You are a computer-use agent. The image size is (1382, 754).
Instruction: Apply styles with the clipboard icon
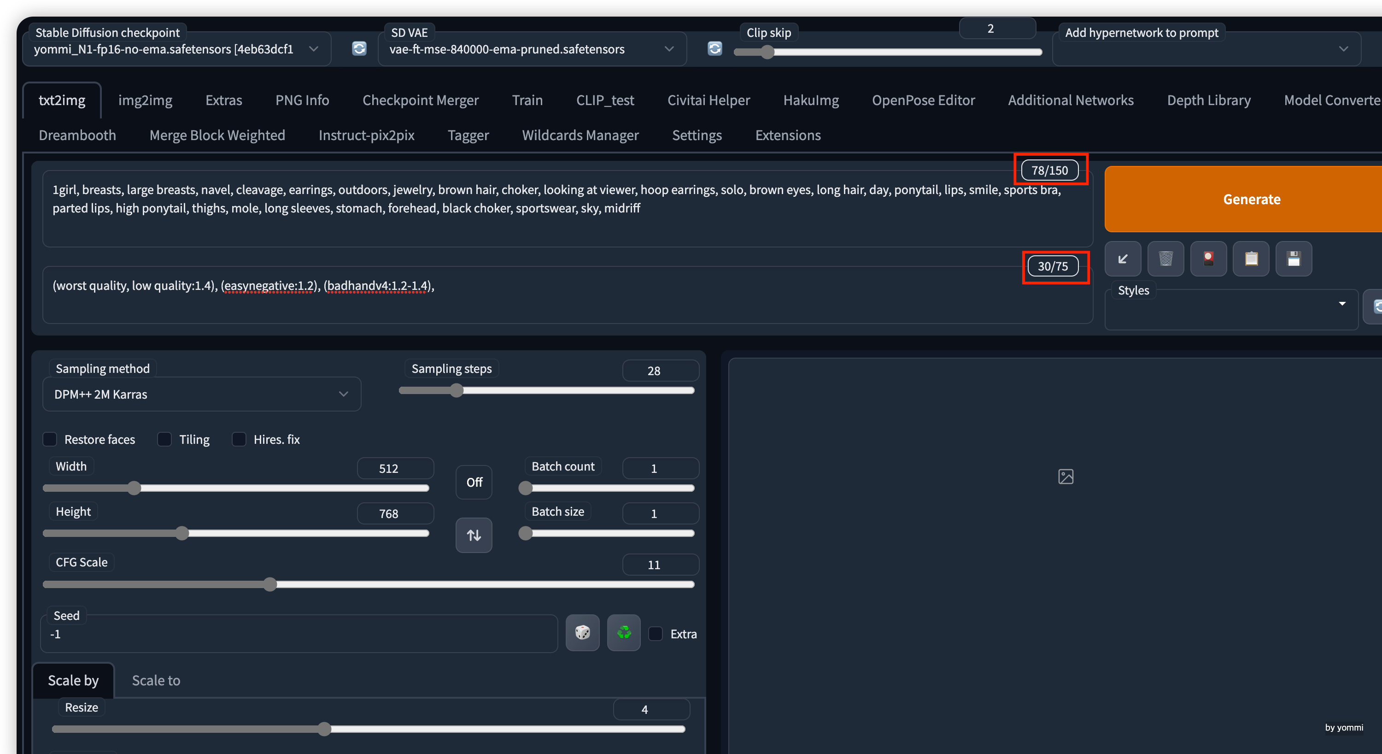tap(1251, 259)
